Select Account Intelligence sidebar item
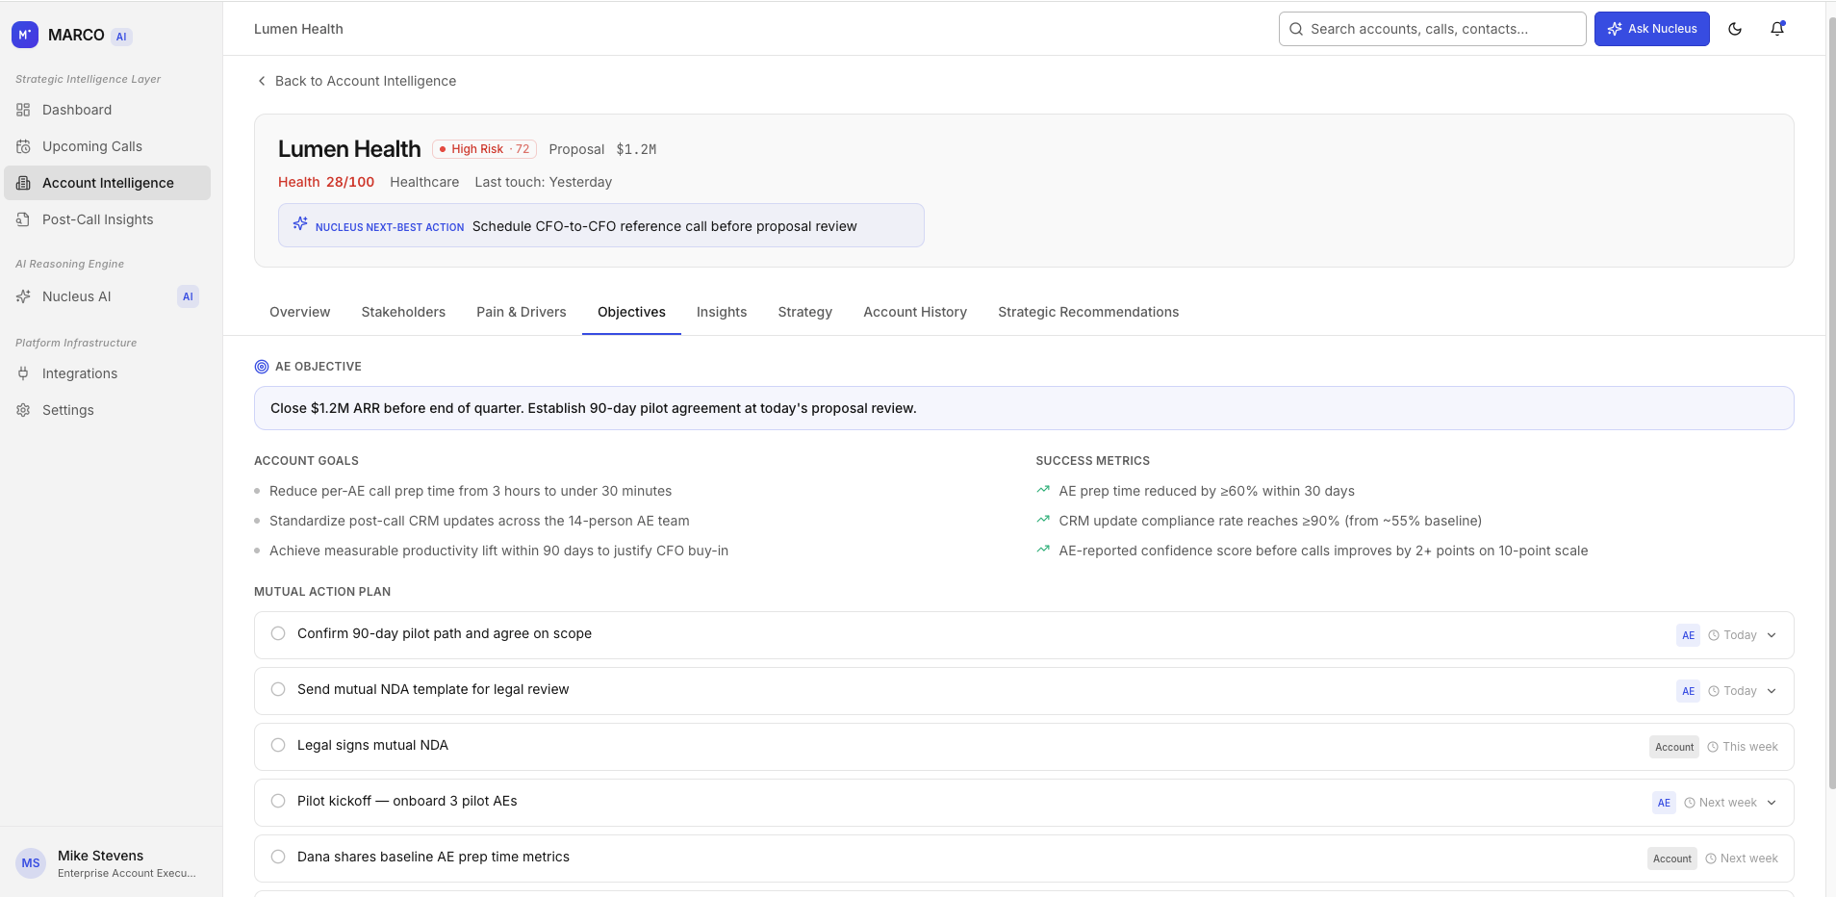The width and height of the screenshot is (1836, 897). point(107,183)
